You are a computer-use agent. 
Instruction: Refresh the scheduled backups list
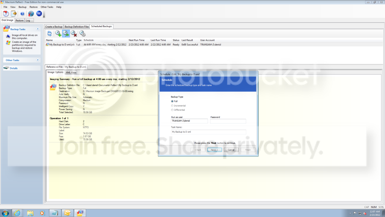pyautogui.click(x=50, y=34)
